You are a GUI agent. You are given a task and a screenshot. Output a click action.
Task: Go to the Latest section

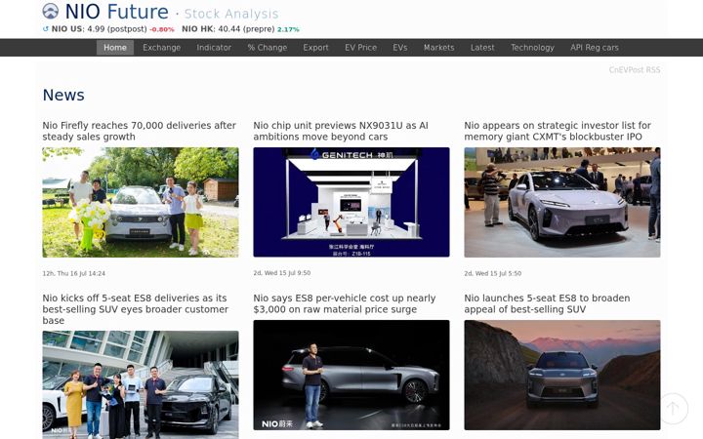coord(482,48)
